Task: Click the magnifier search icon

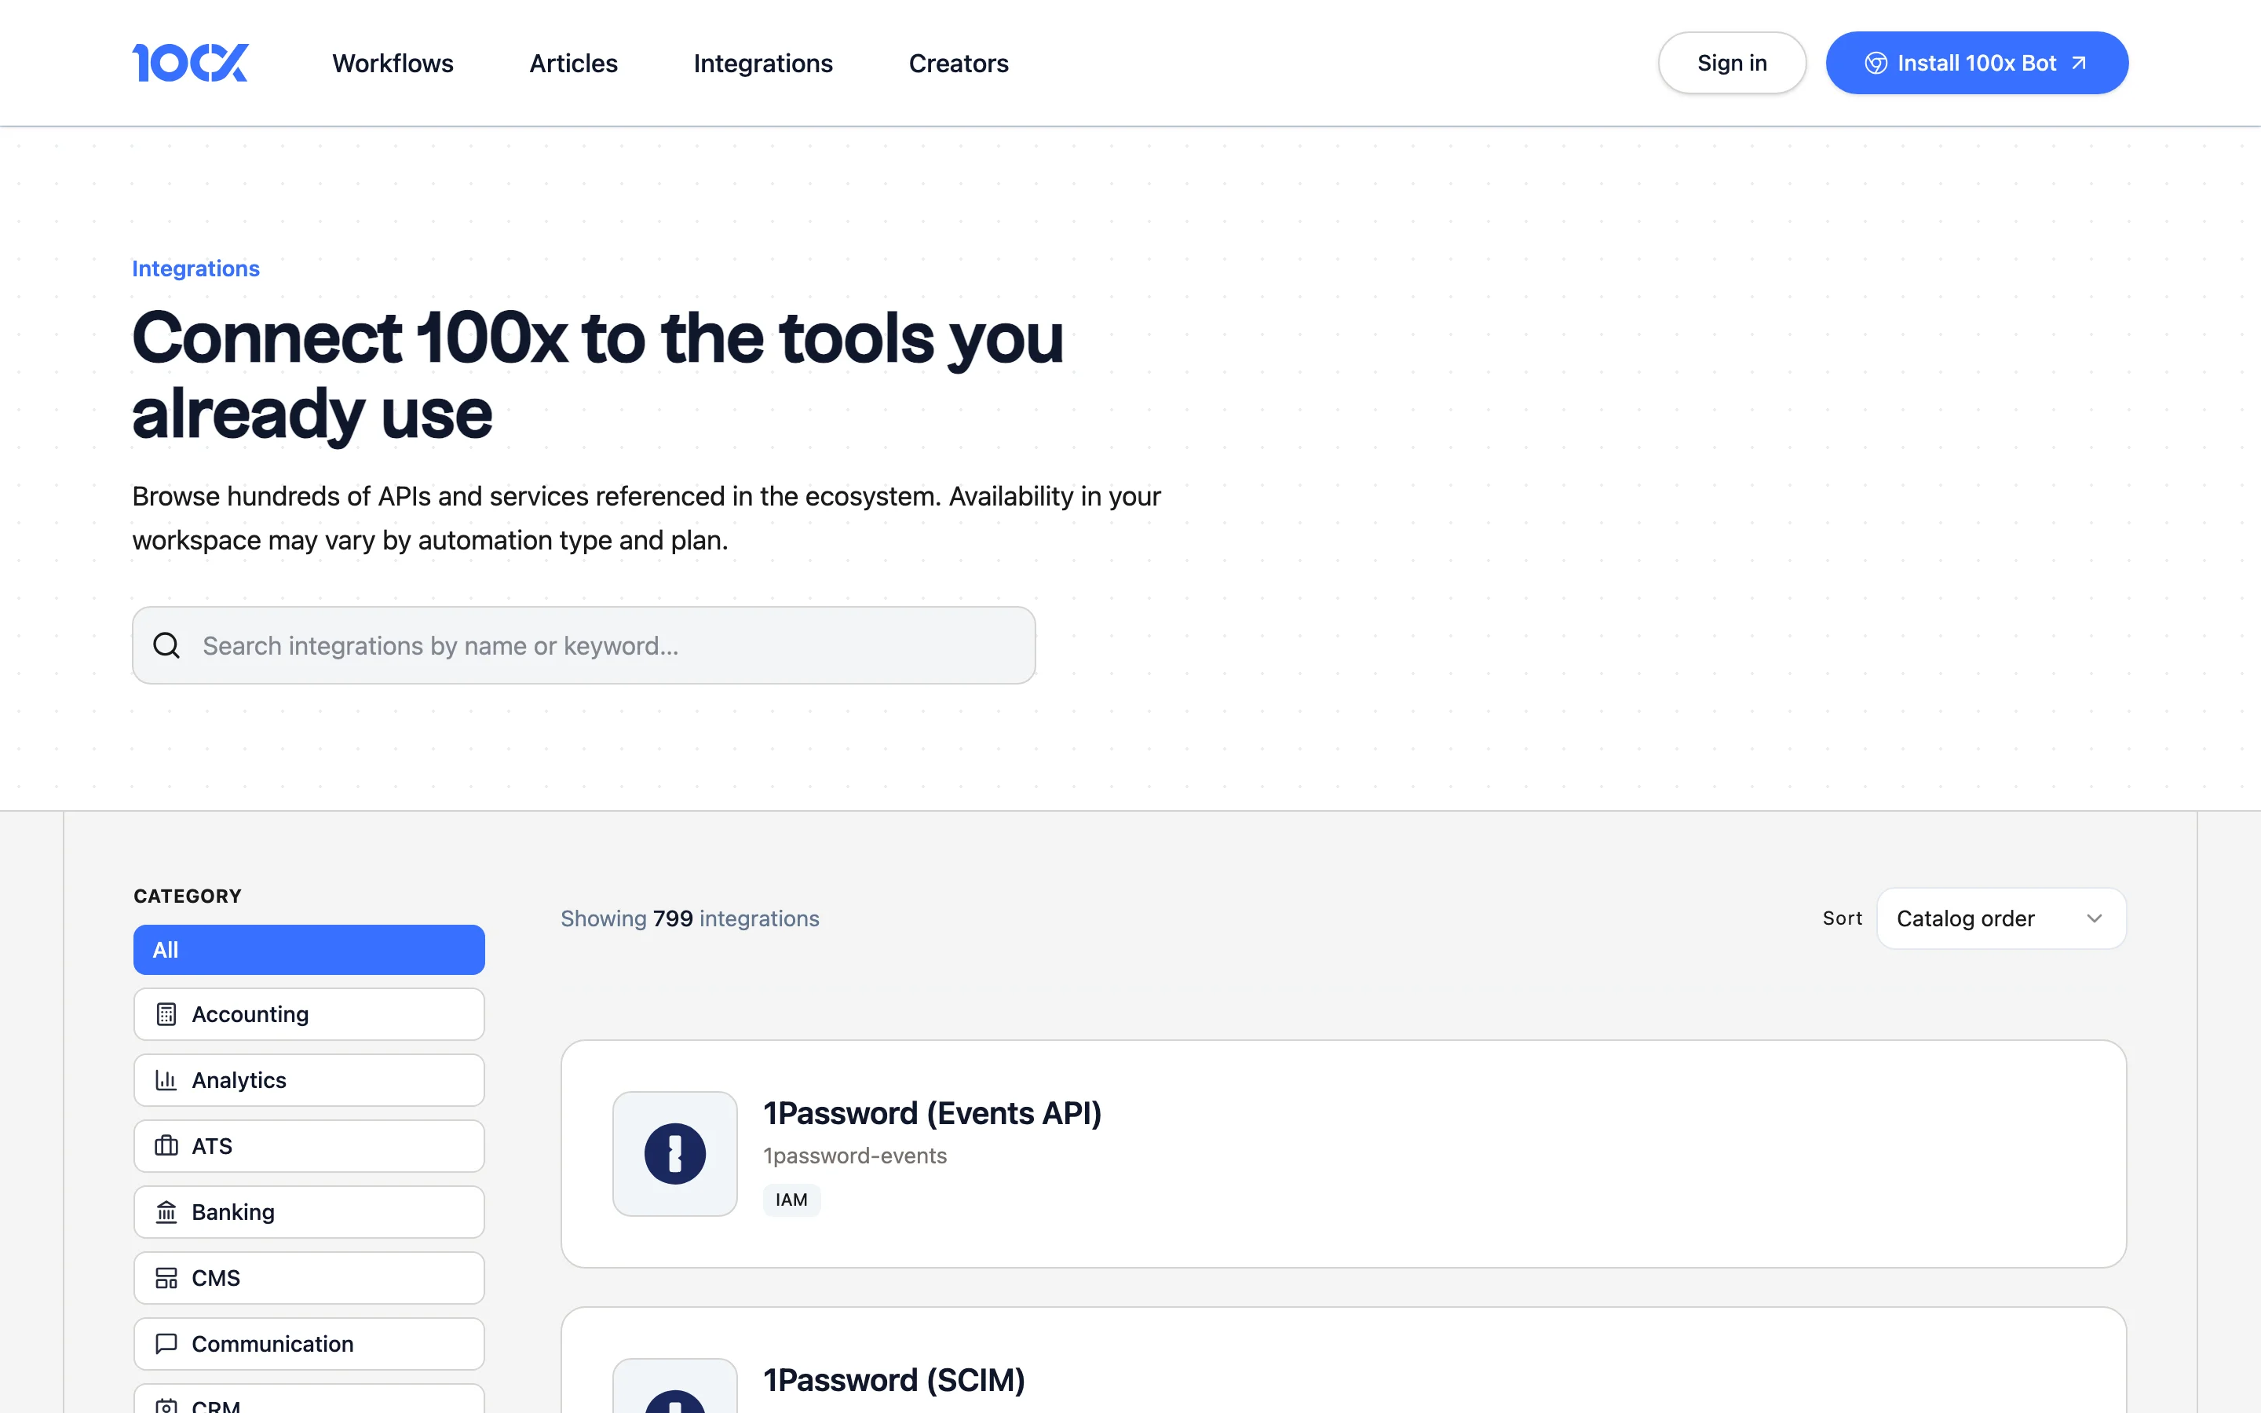Action: tap(166, 644)
